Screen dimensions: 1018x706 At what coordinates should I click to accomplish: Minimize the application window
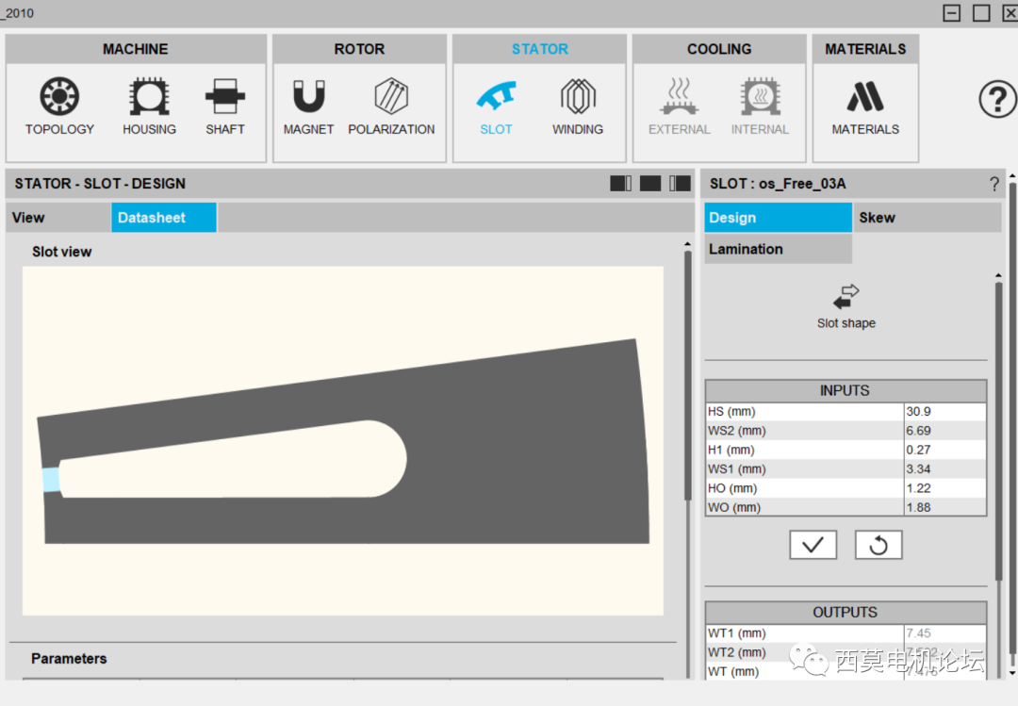[x=952, y=13]
